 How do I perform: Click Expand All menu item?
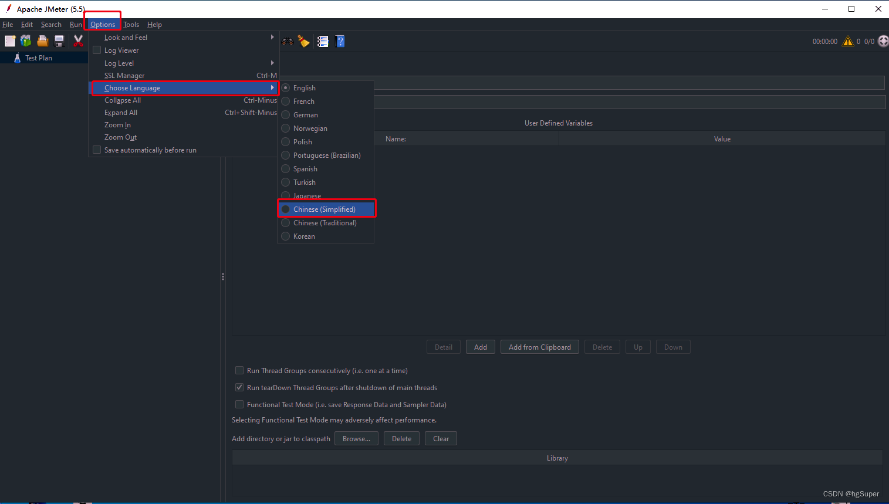click(x=184, y=113)
